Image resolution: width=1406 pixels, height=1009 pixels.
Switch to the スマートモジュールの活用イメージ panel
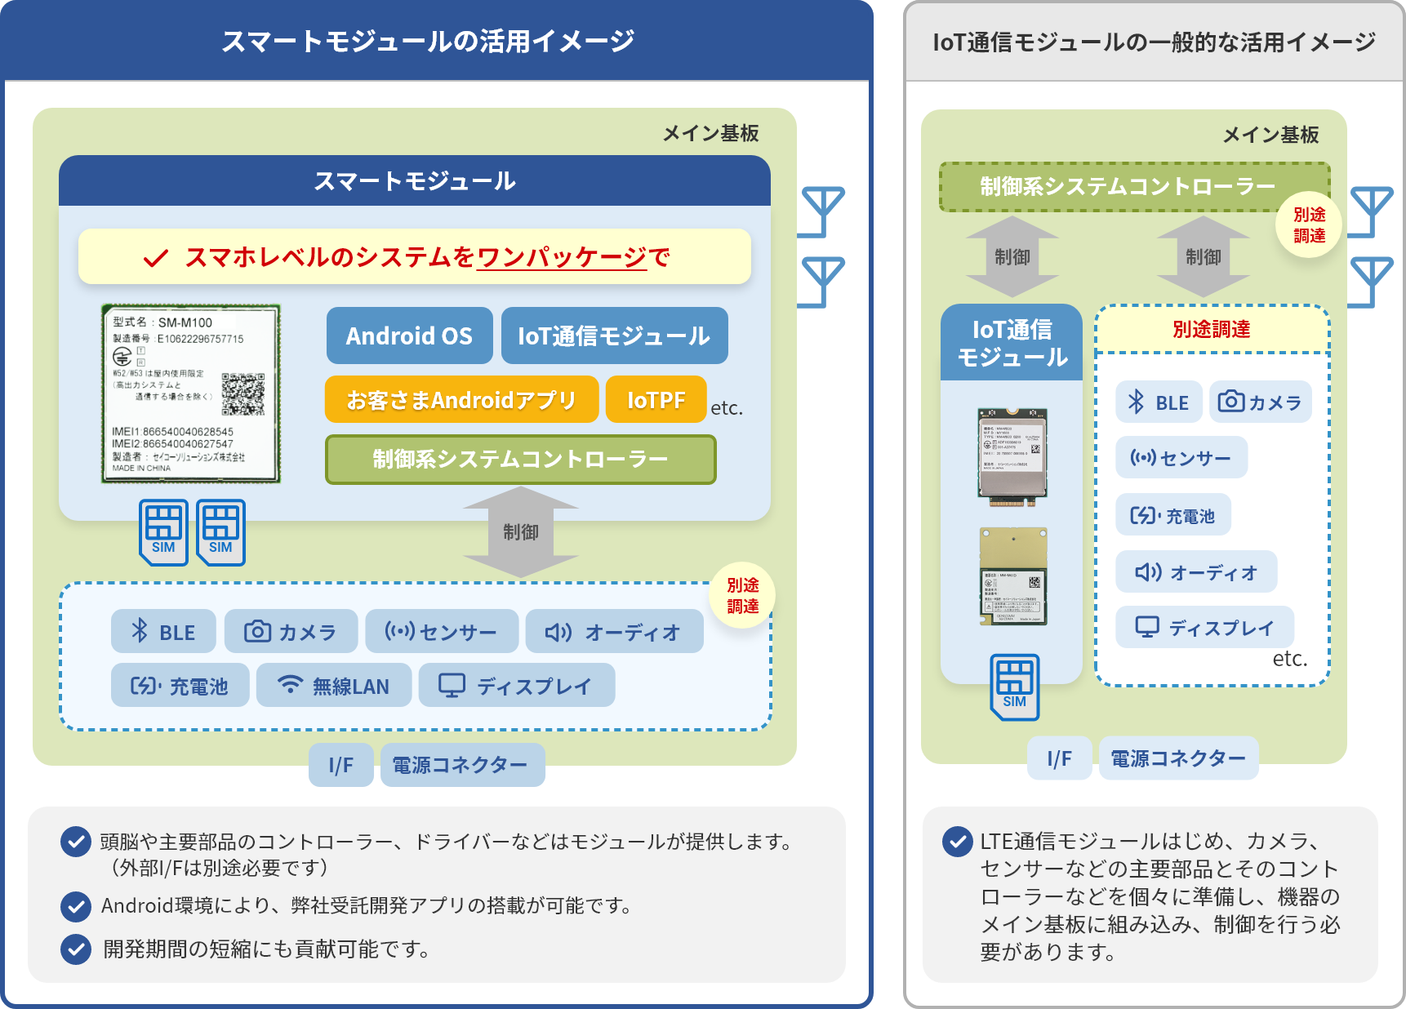[428, 36]
